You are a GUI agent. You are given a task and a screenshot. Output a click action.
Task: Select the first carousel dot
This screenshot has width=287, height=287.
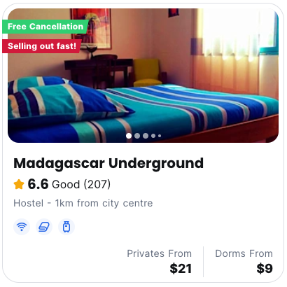coord(129,136)
